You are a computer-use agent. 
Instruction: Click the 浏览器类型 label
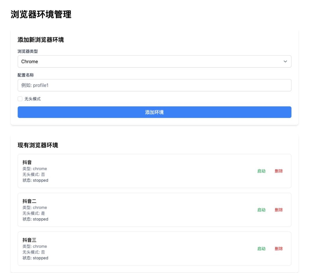coord(28,51)
